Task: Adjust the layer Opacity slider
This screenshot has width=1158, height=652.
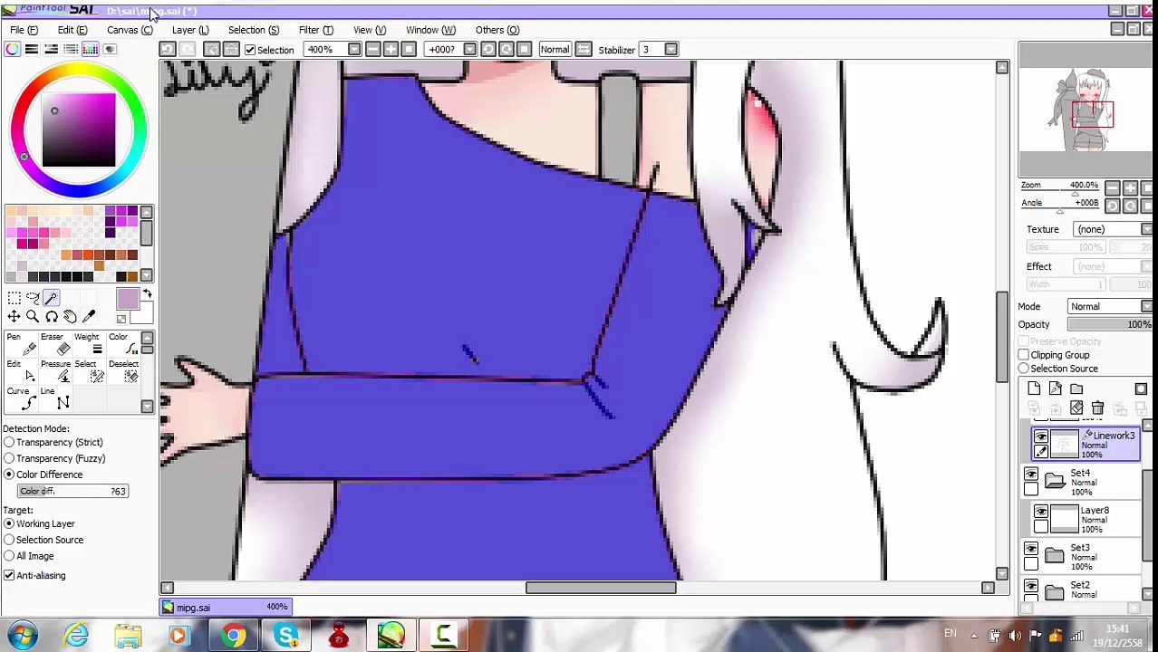Action: point(1110,324)
